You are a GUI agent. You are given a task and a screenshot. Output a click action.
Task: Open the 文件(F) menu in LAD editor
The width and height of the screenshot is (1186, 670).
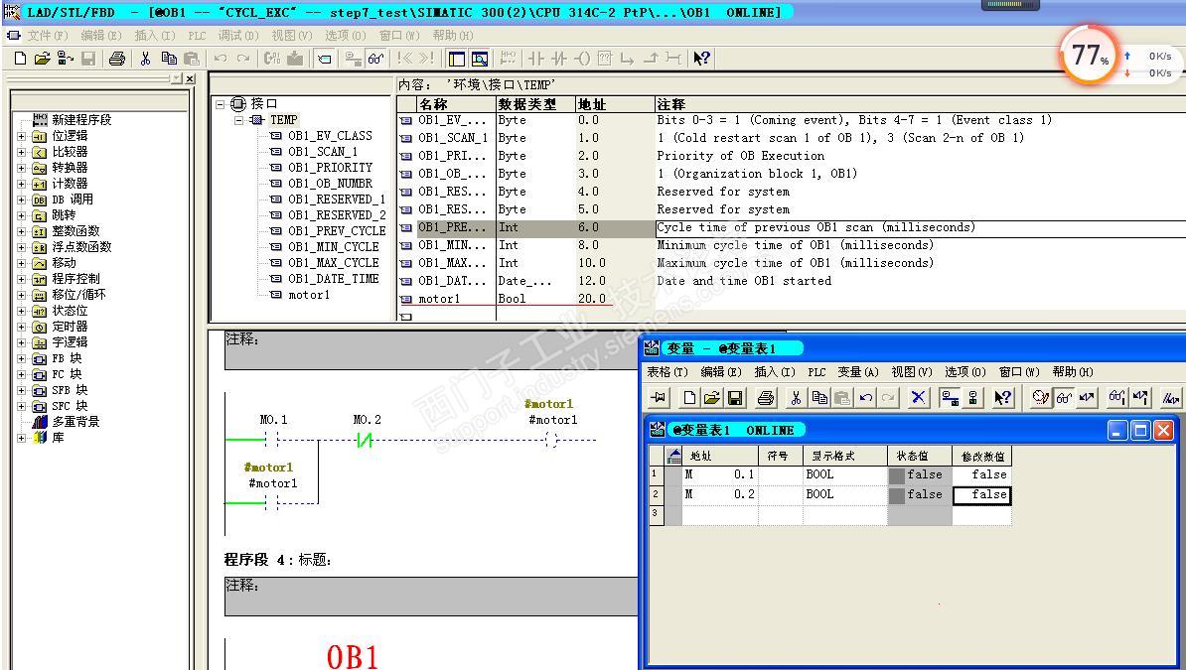pos(48,36)
